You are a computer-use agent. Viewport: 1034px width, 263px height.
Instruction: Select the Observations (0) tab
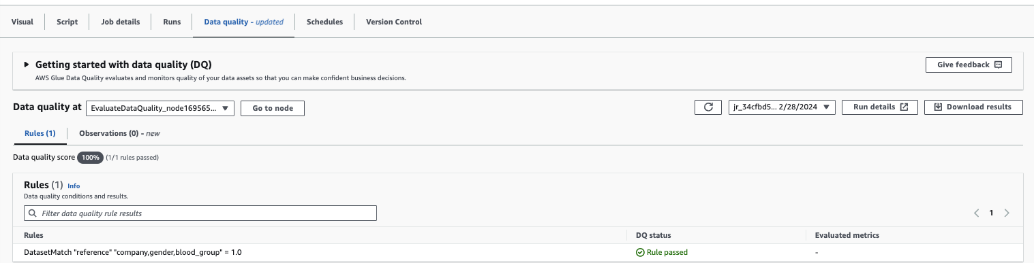[x=119, y=133]
